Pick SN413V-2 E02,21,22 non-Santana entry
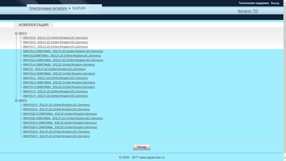This screenshot has height=161, width=286. click(55, 78)
